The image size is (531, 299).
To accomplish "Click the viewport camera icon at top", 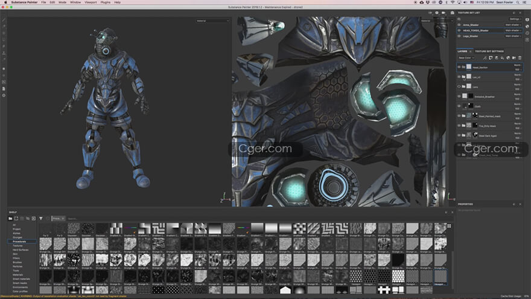I will [444, 13].
